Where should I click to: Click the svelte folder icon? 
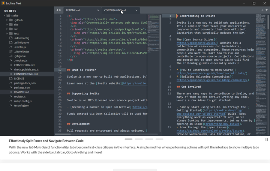8,15
